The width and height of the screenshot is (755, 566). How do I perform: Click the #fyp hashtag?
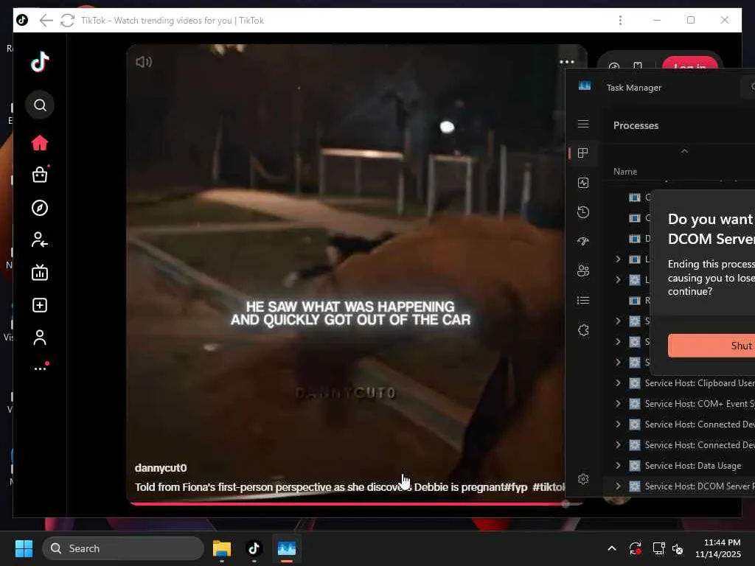coord(515,487)
